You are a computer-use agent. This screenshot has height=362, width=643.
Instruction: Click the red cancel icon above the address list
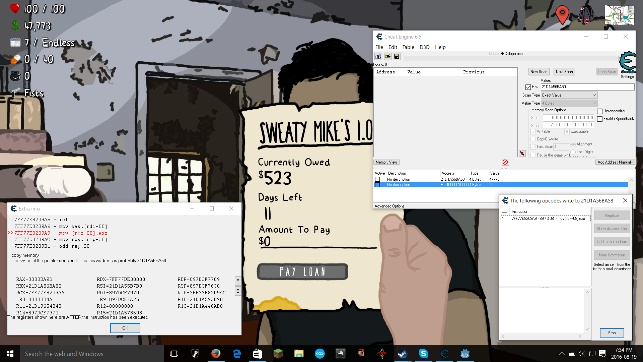tap(505, 162)
